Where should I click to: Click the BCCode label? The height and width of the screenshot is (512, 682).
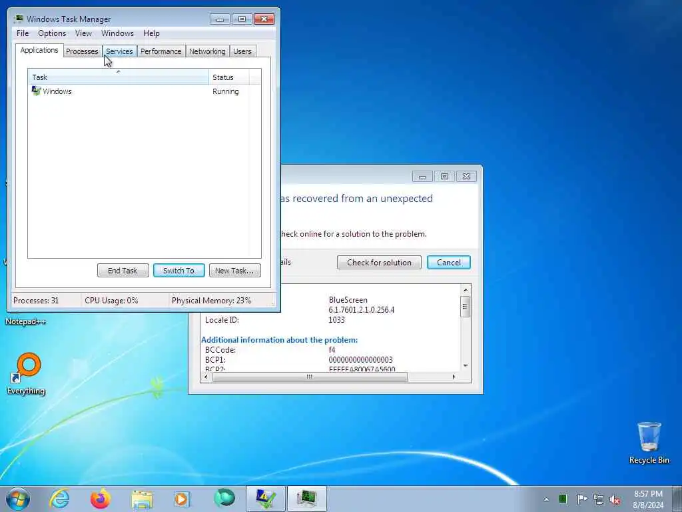click(x=220, y=350)
